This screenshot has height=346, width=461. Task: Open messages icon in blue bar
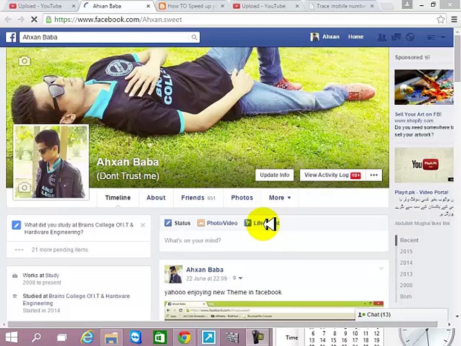click(396, 37)
